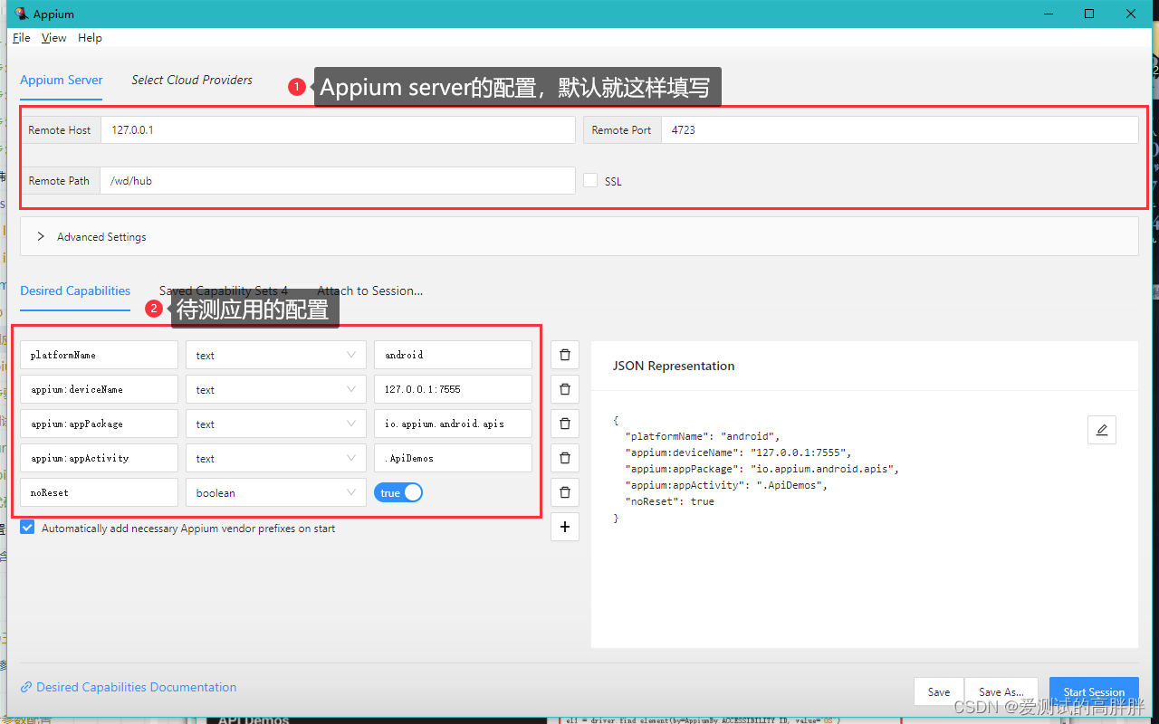Minimize the Appium window
The width and height of the screenshot is (1159, 724).
coord(1049,14)
